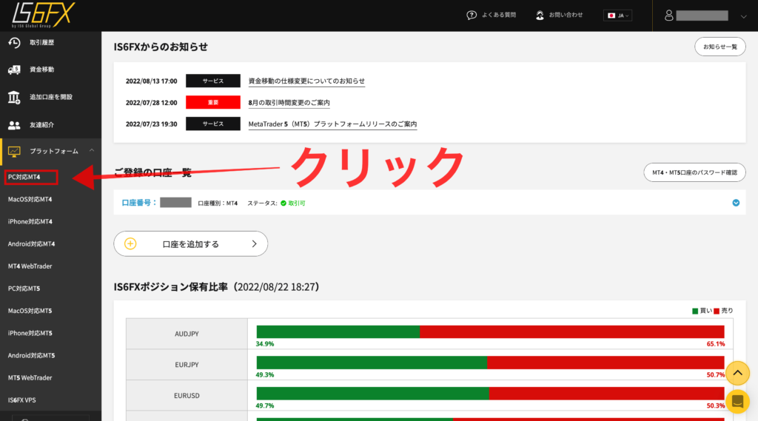This screenshot has height=421, width=758.
Task: Click the 49.3% value
Action: click(265, 375)
